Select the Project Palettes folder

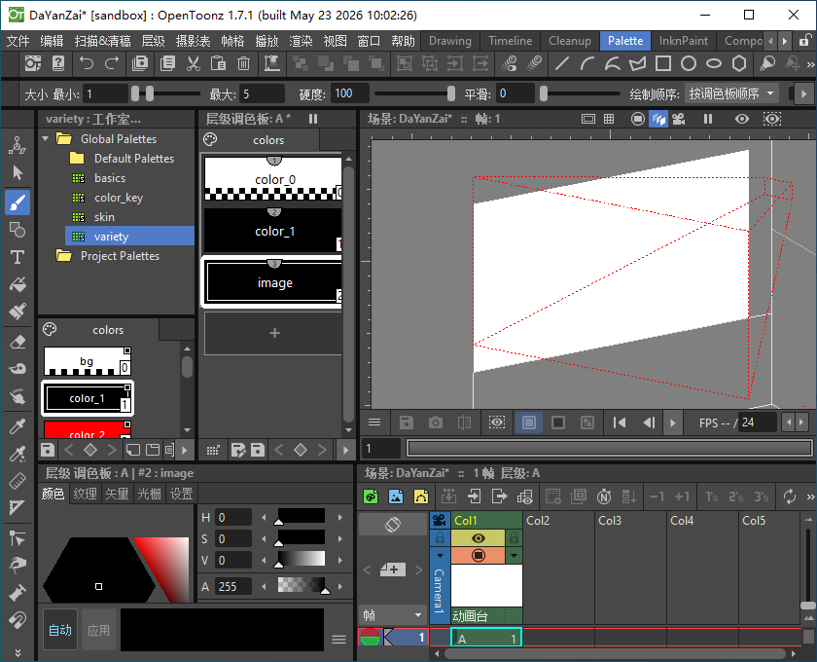tap(120, 256)
